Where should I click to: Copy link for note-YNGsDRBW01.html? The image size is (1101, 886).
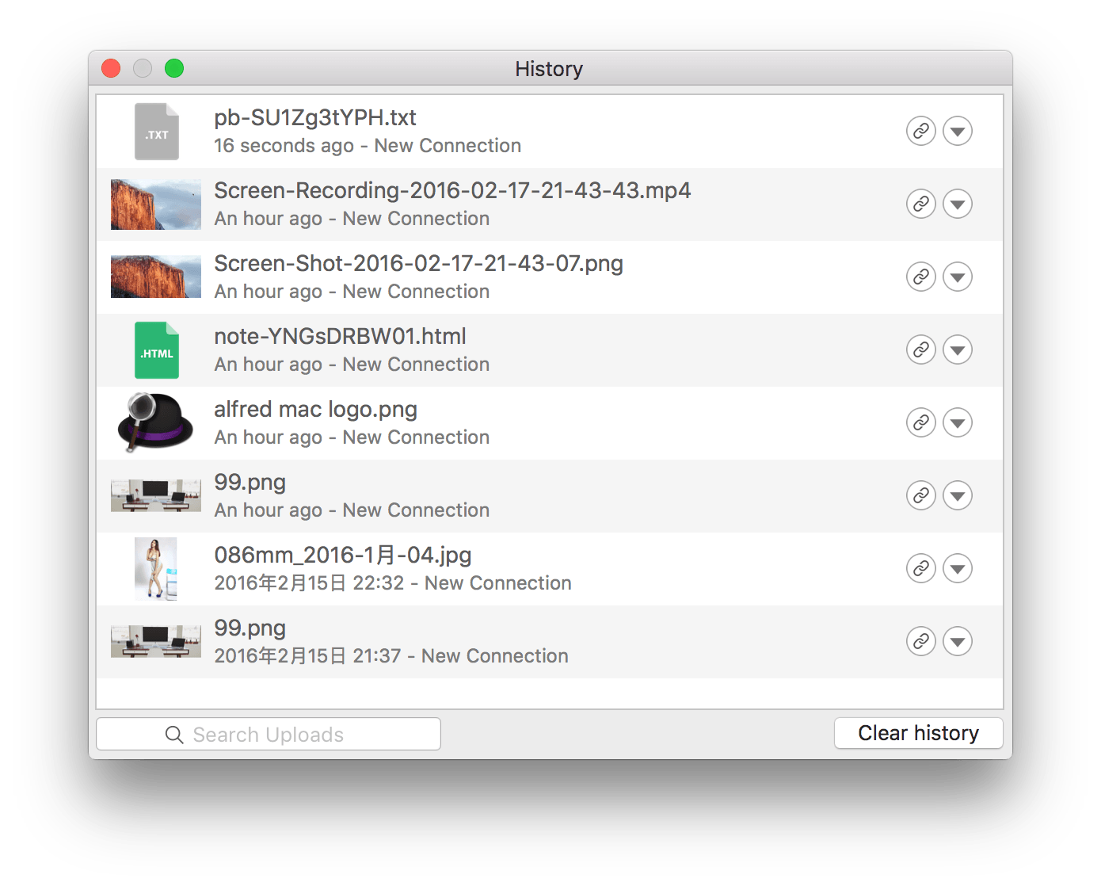pyautogui.click(x=920, y=349)
